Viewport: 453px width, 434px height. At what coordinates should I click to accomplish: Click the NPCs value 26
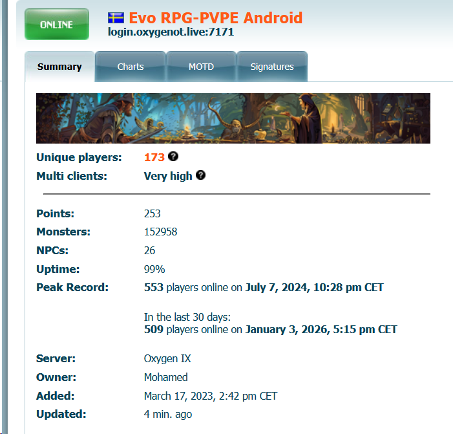click(150, 250)
